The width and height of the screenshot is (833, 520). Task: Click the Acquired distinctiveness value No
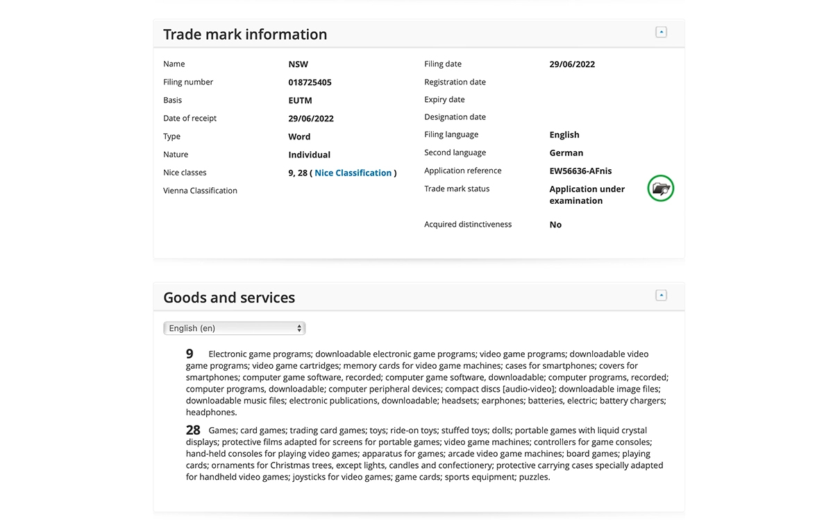(555, 225)
